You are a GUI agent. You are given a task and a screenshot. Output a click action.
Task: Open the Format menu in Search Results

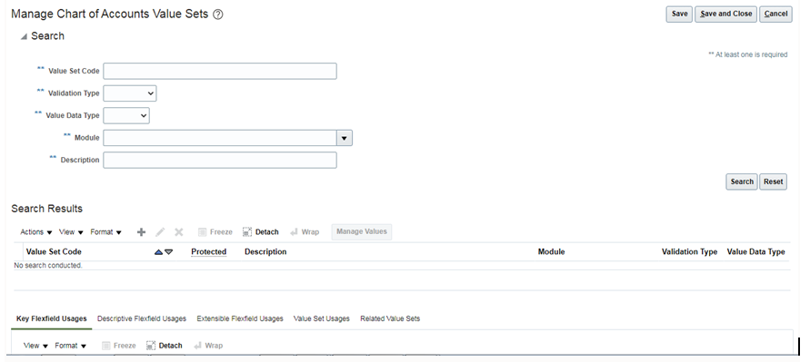(105, 232)
